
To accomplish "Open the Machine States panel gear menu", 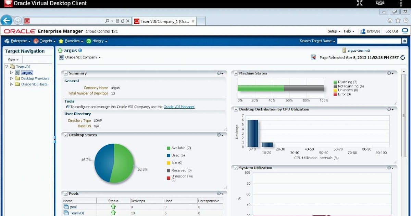I will 390,73.
